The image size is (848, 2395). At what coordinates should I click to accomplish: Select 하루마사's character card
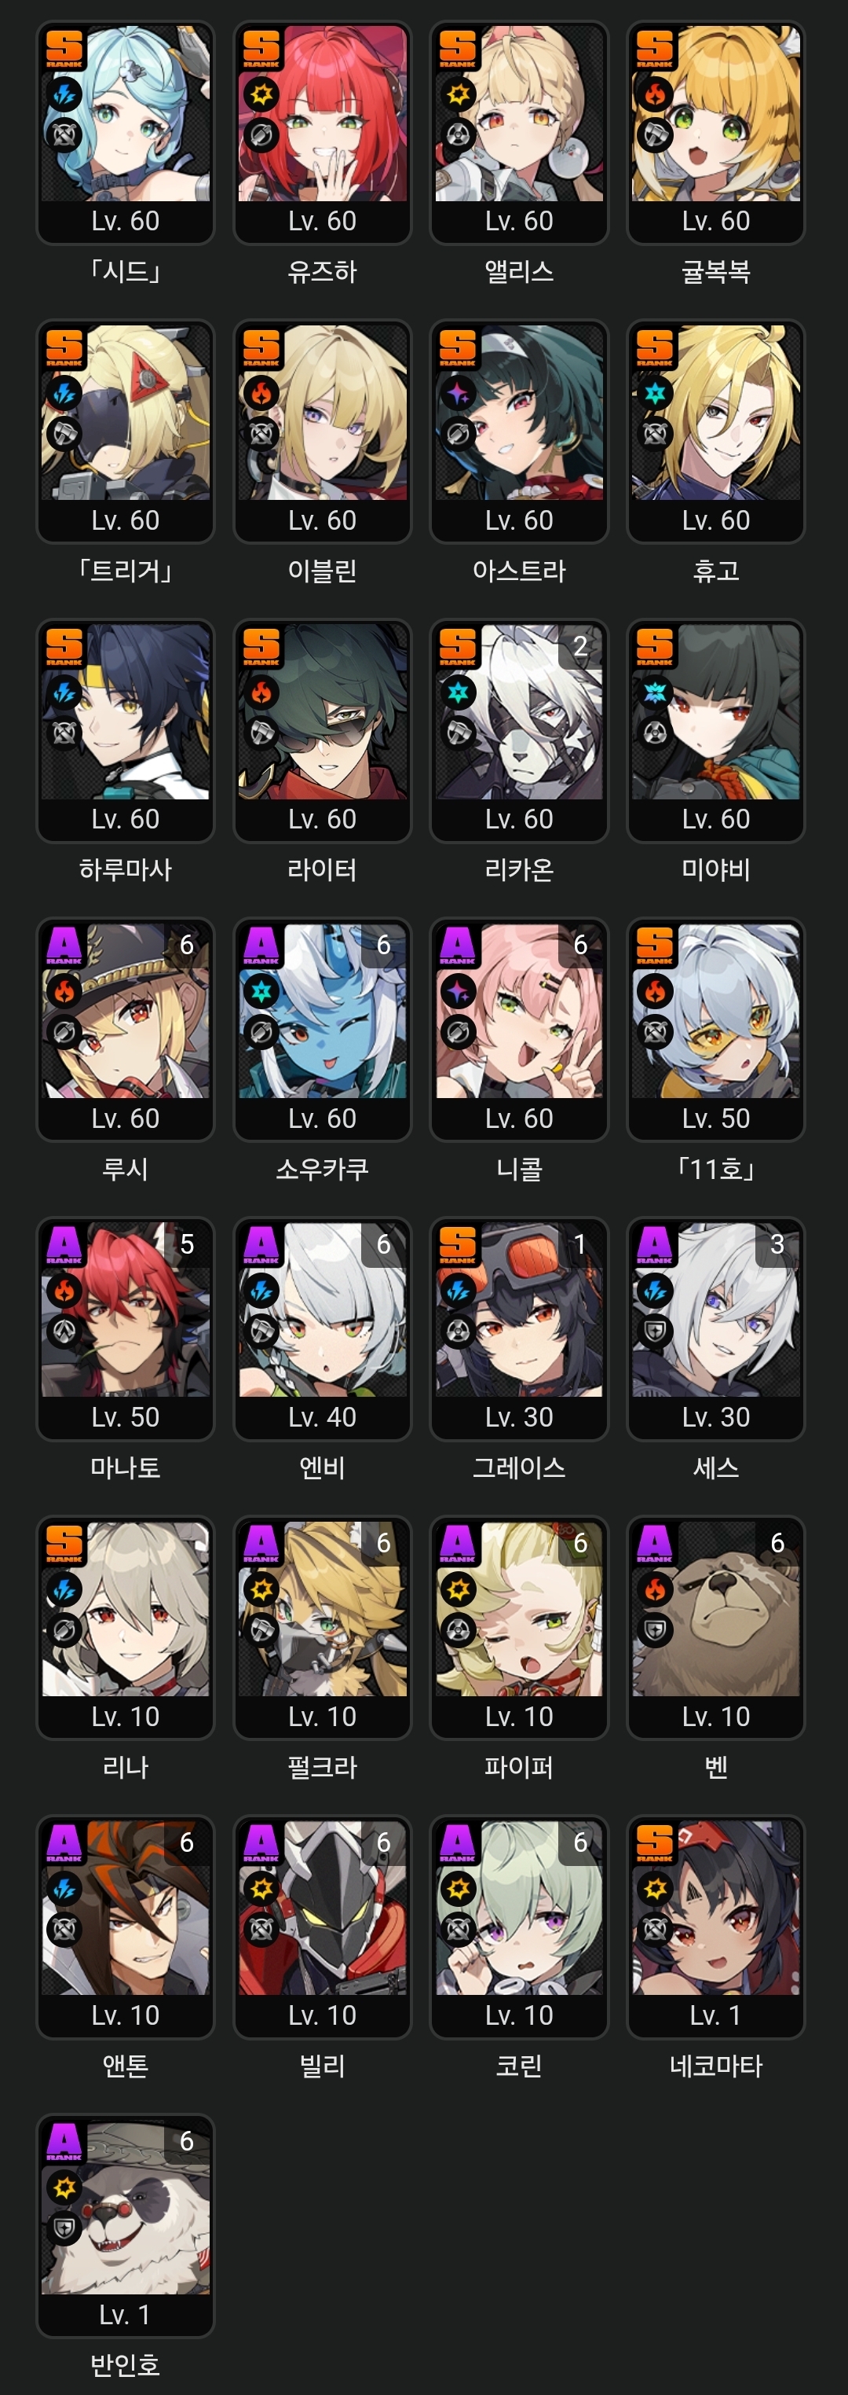[126, 731]
